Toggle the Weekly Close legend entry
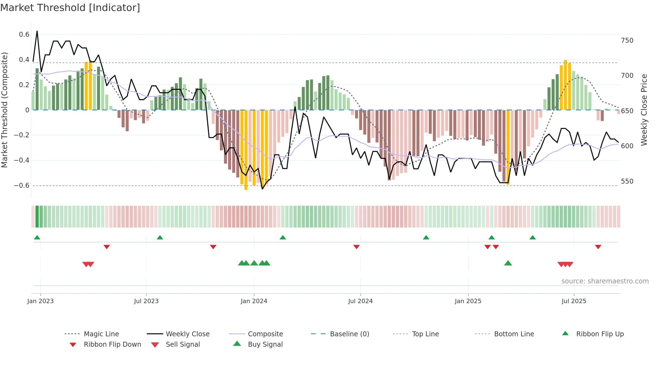 pos(178,334)
